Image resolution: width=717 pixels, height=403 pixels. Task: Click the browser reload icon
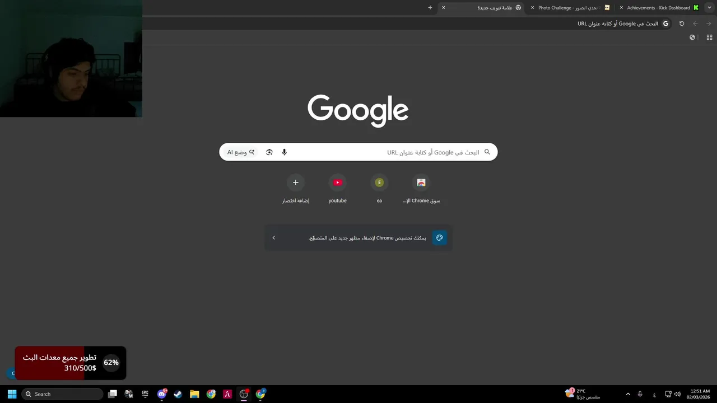click(x=682, y=24)
